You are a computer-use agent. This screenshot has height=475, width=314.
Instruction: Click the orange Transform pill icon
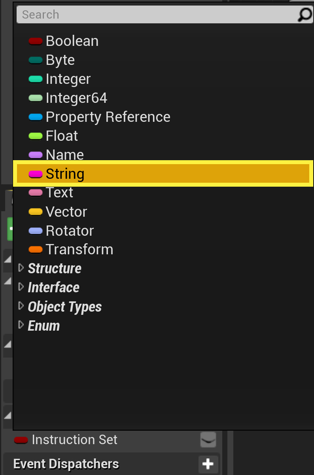(x=36, y=250)
